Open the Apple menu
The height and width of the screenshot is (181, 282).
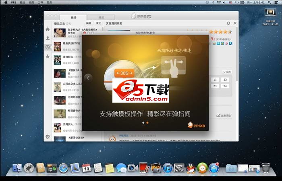click(x=6, y=2)
